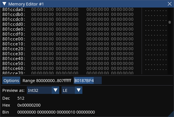Open the Int32 preview type dropdown
Screen dimensions: 174x117
click(x=43, y=90)
